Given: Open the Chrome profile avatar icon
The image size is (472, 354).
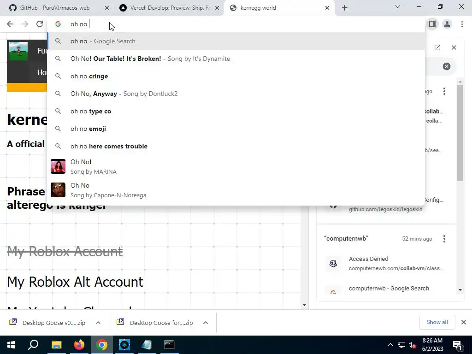Looking at the screenshot, I should tap(447, 24).
